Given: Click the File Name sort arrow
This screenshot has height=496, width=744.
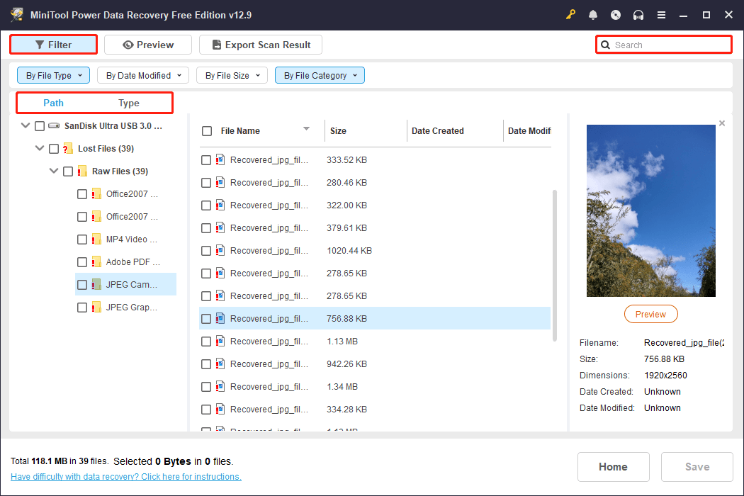Looking at the screenshot, I should coord(307,129).
